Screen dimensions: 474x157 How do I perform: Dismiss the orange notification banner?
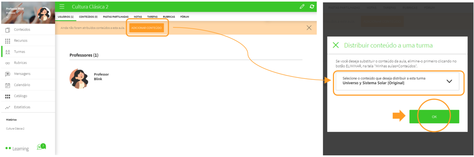pos(309,28)
